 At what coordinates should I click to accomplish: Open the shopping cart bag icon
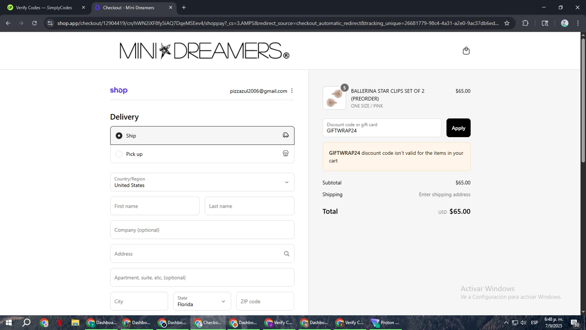(466, 51)
